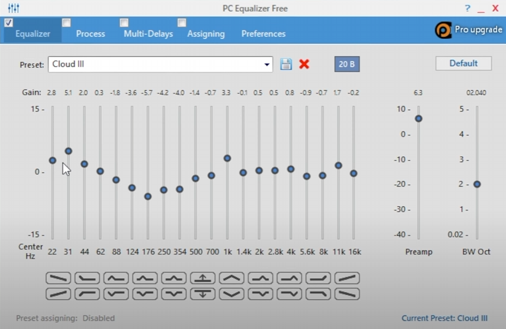The width and height of the screenshot is (506, 329).
Task: Click the orange Pro upgrade logo icon
Action: 443,30
